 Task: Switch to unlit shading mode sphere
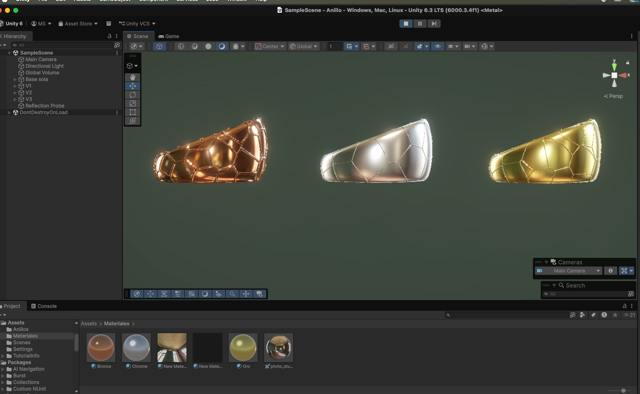[208, 46]
